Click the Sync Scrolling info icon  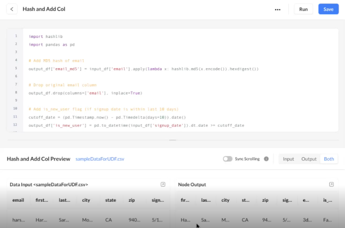266,159
